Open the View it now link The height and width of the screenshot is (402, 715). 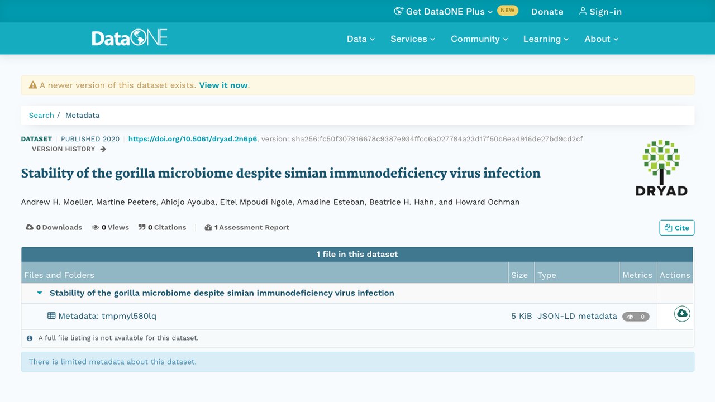pyautogui.click(x=223, y=85)
